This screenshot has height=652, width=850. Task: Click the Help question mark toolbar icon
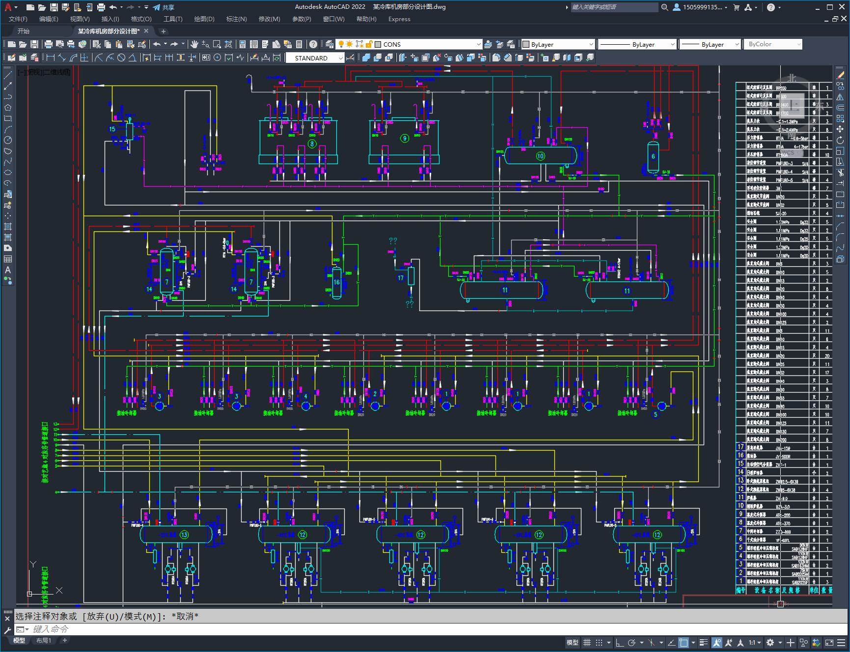click(313, 44)
